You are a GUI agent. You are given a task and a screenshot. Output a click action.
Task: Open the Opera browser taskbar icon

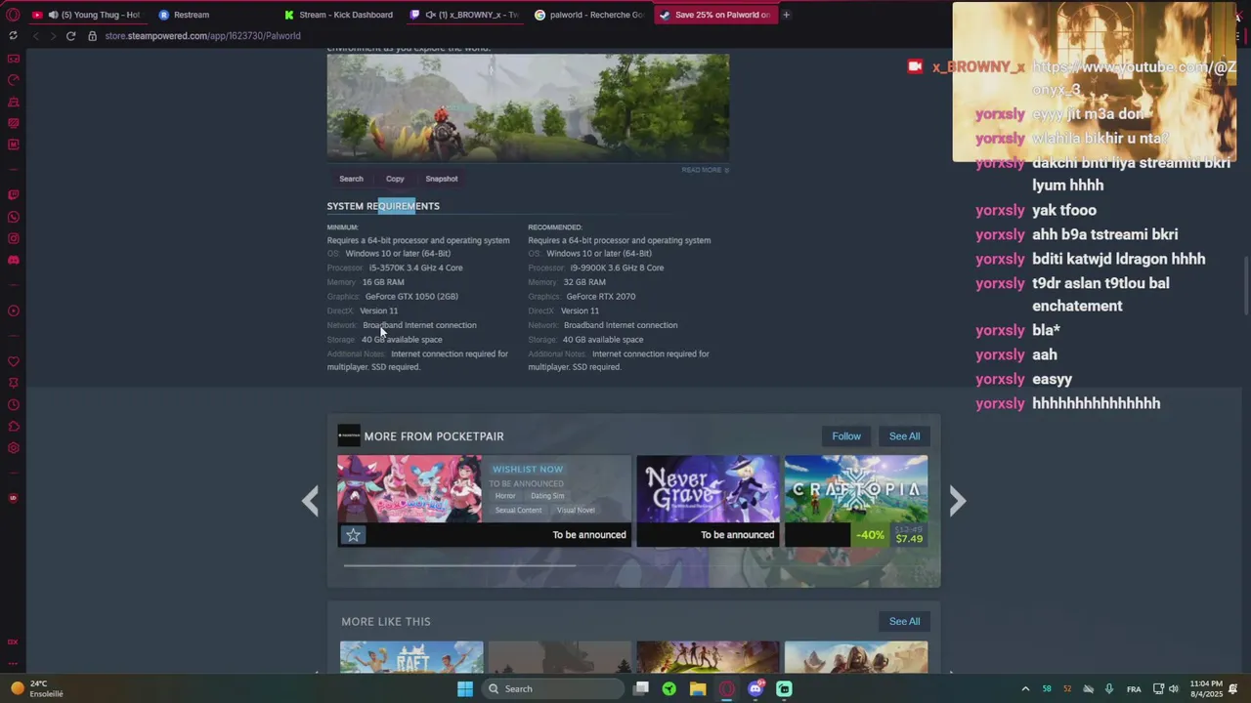(x=726, y=689)
